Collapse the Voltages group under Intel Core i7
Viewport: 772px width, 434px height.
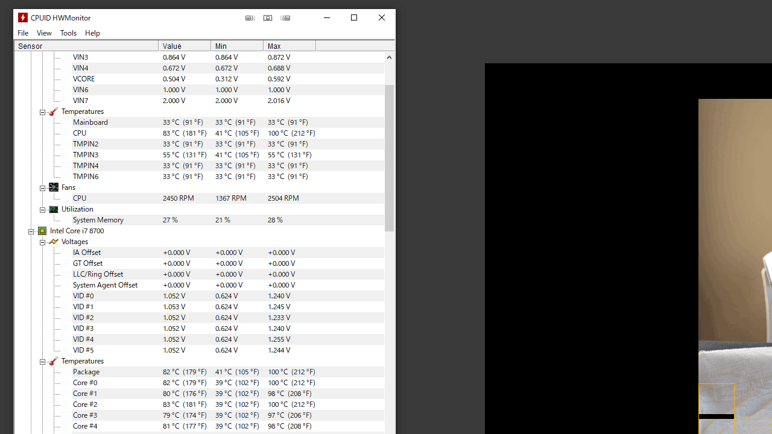[x=43, y=242]
